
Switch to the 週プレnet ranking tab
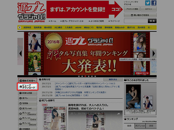140,126
